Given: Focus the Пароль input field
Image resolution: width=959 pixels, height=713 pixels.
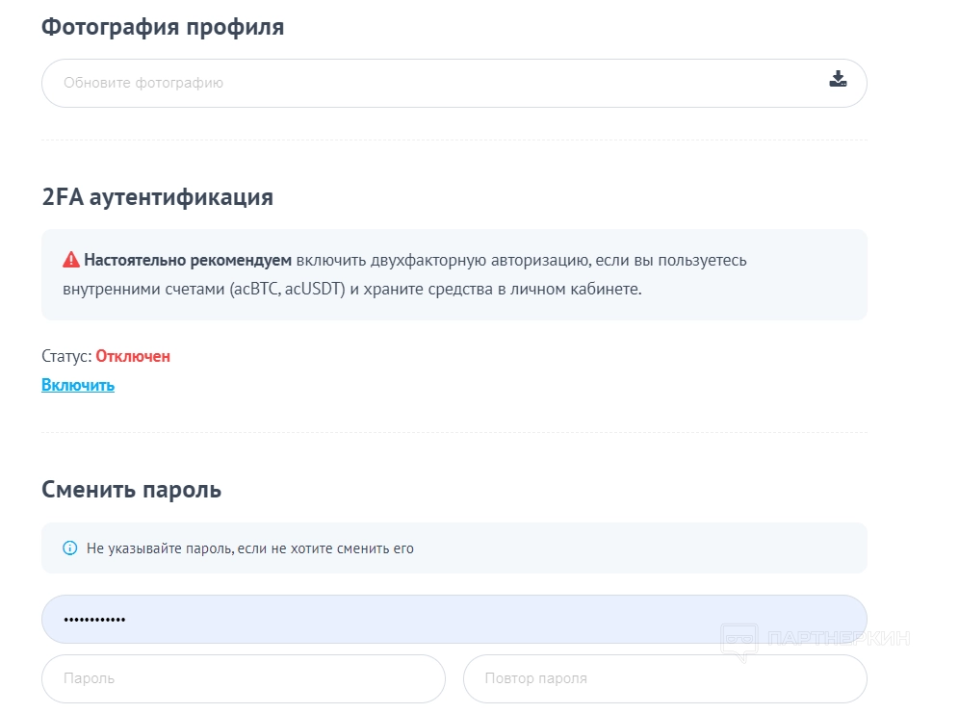Looking at the screenshot, I should pyautogui.click(x=243, y=678).
